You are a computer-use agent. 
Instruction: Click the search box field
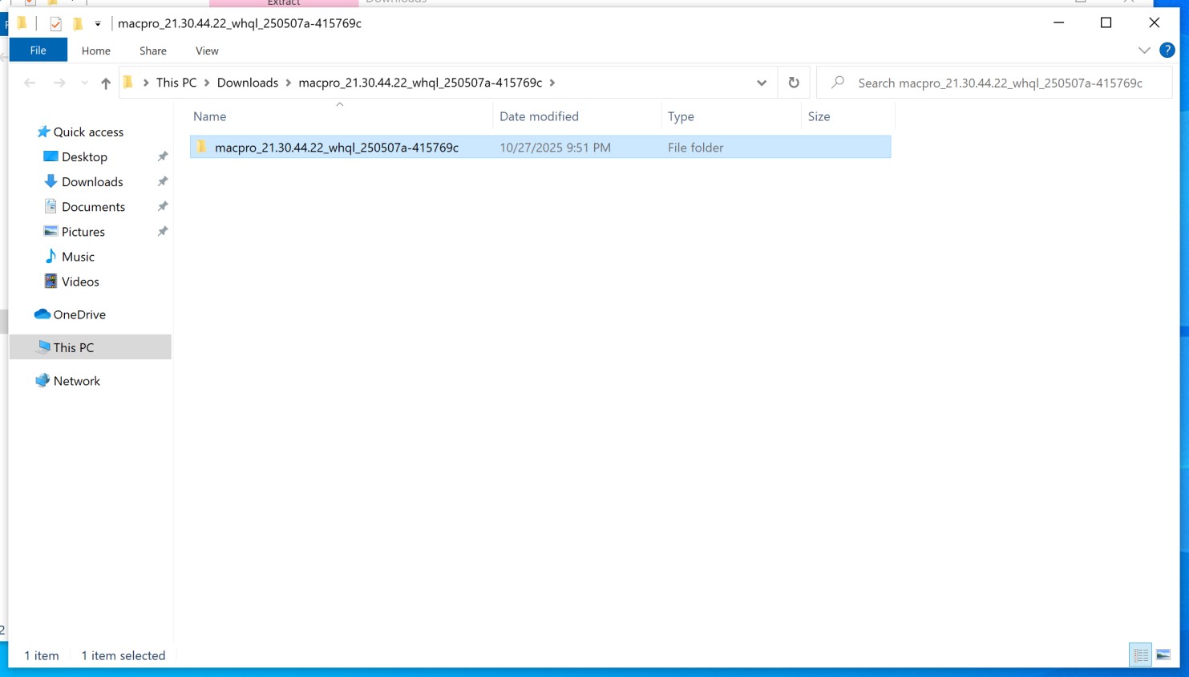click(x=1000, y=83)
